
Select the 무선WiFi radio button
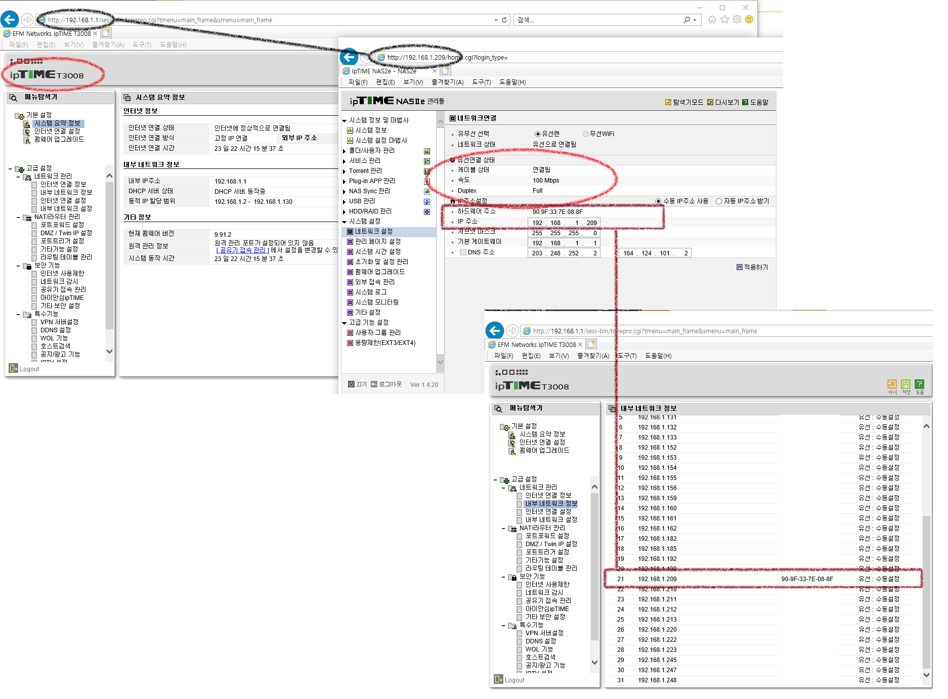[586, 134]
